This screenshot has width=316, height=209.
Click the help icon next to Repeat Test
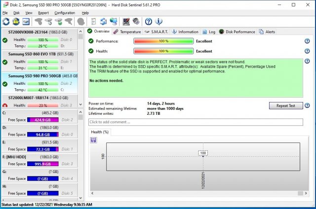point(307,105)
